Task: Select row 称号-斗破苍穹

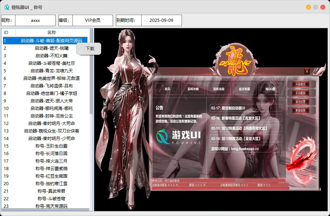Action: pyautogui.click(x=45, y=198)
